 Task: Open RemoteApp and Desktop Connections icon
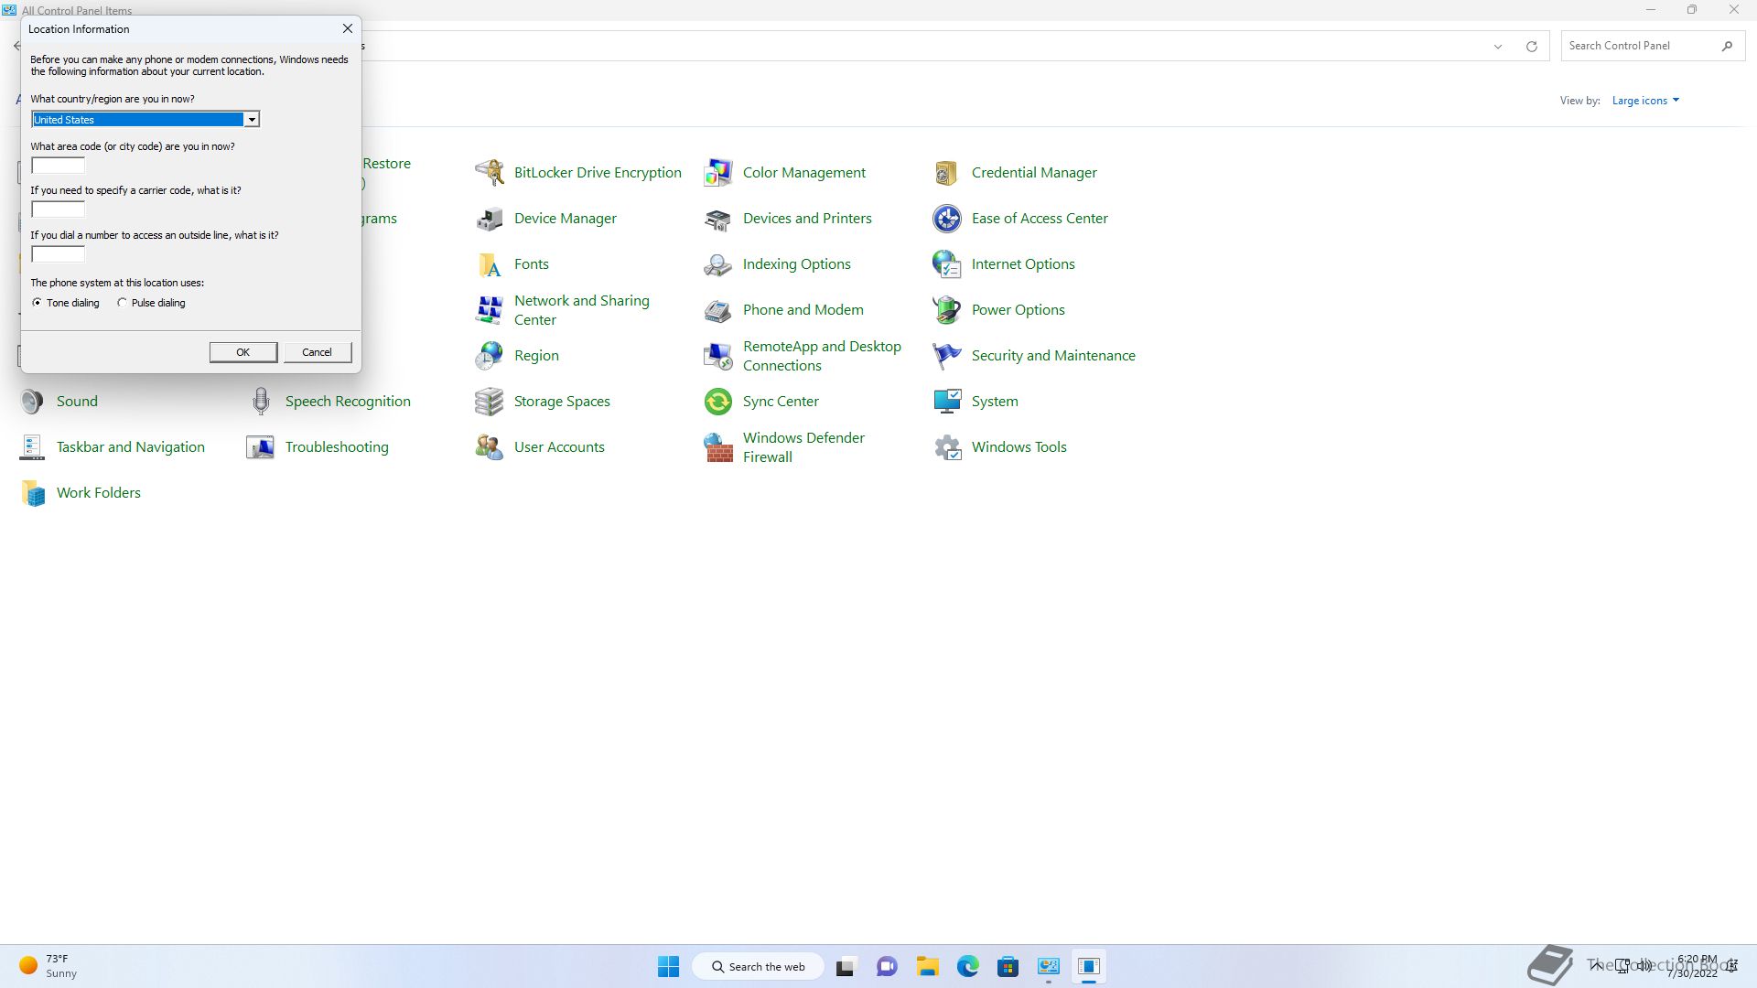coord(718,355)
